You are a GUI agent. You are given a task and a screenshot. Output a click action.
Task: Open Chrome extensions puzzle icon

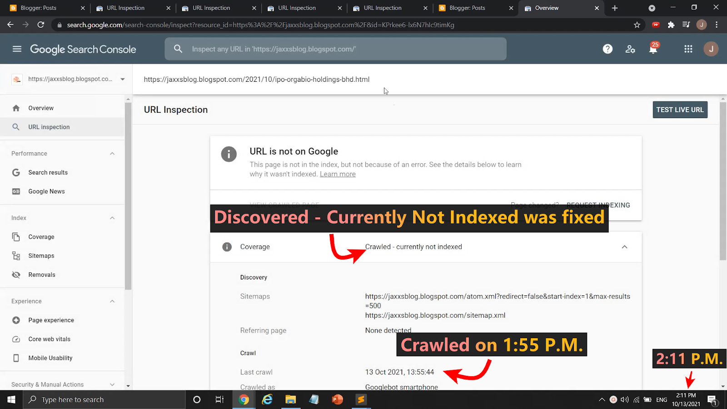click(x=671, y=25)
